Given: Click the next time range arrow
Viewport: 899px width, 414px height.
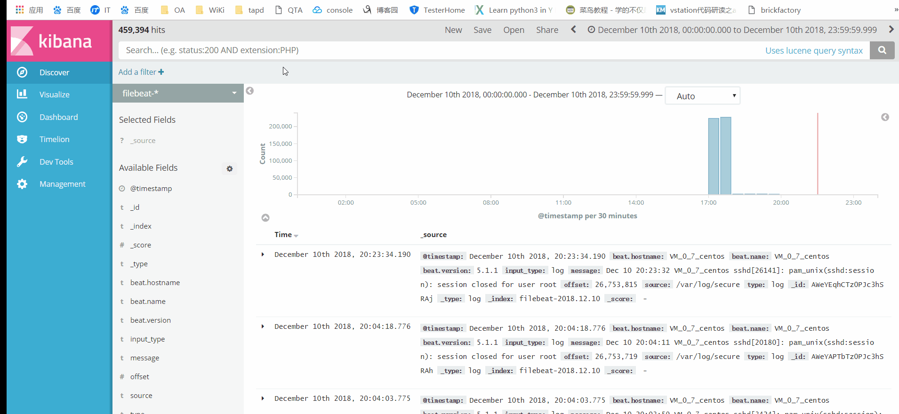Looking at the screenshot, I should [891, 29].
